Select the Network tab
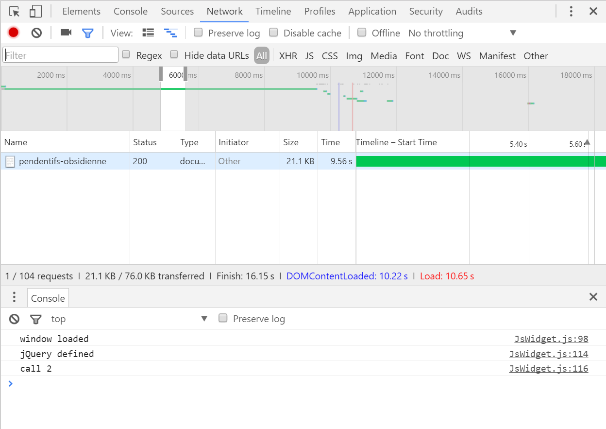This screenshot has height=429, width=606. [225, 11]
